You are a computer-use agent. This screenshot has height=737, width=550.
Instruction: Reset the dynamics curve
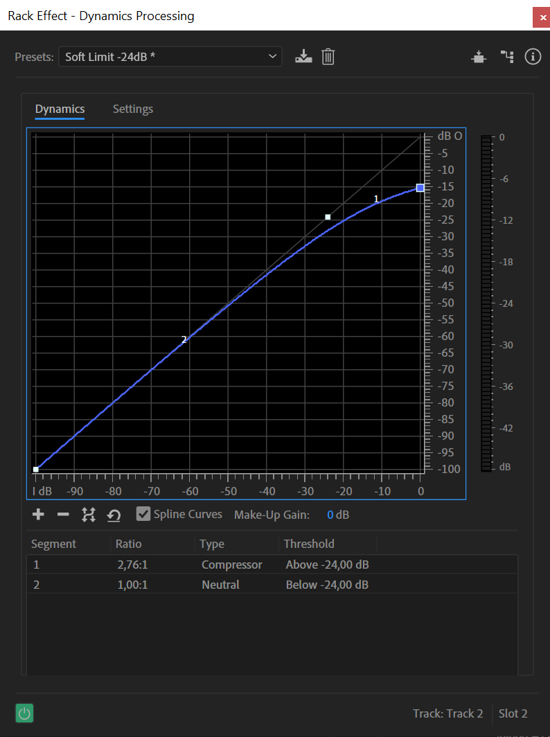pos(114,515)
